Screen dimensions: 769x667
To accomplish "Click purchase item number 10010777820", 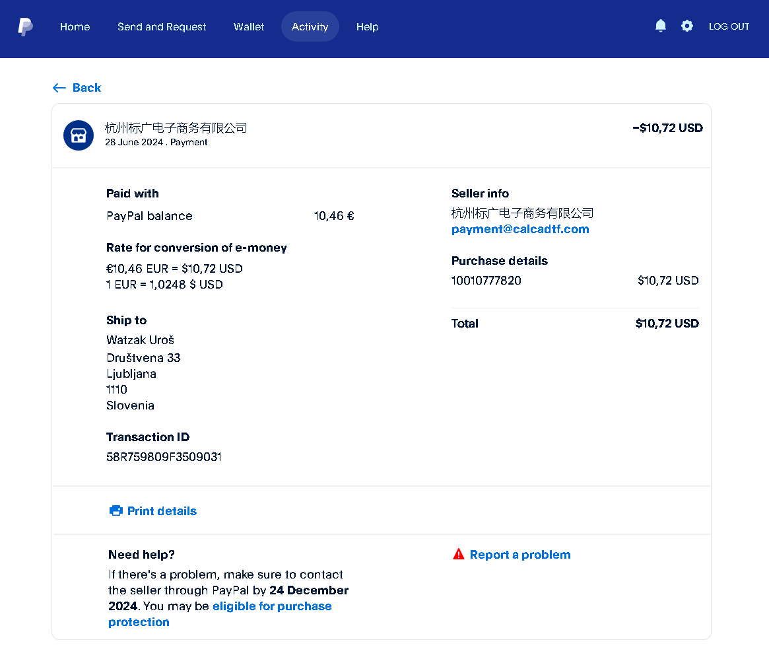I will coord(486,281).
